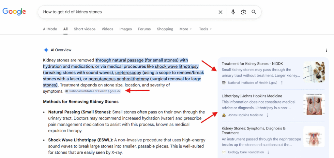The width and height of the screenshot is (334, 158).
Task: Open AI Overview three-dot options menu
Action: pyautogui.click(x=326, y=50)
